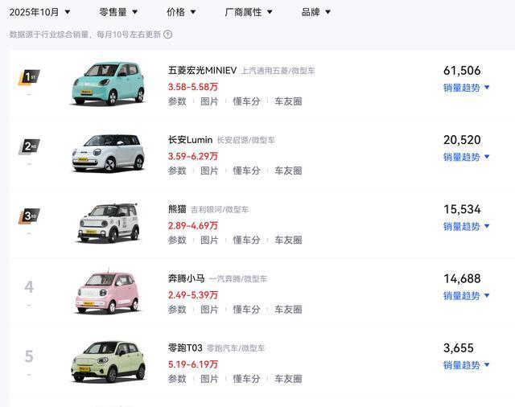
Task: Click the 零跑T03 model name
Action: [x=185, y=348]
